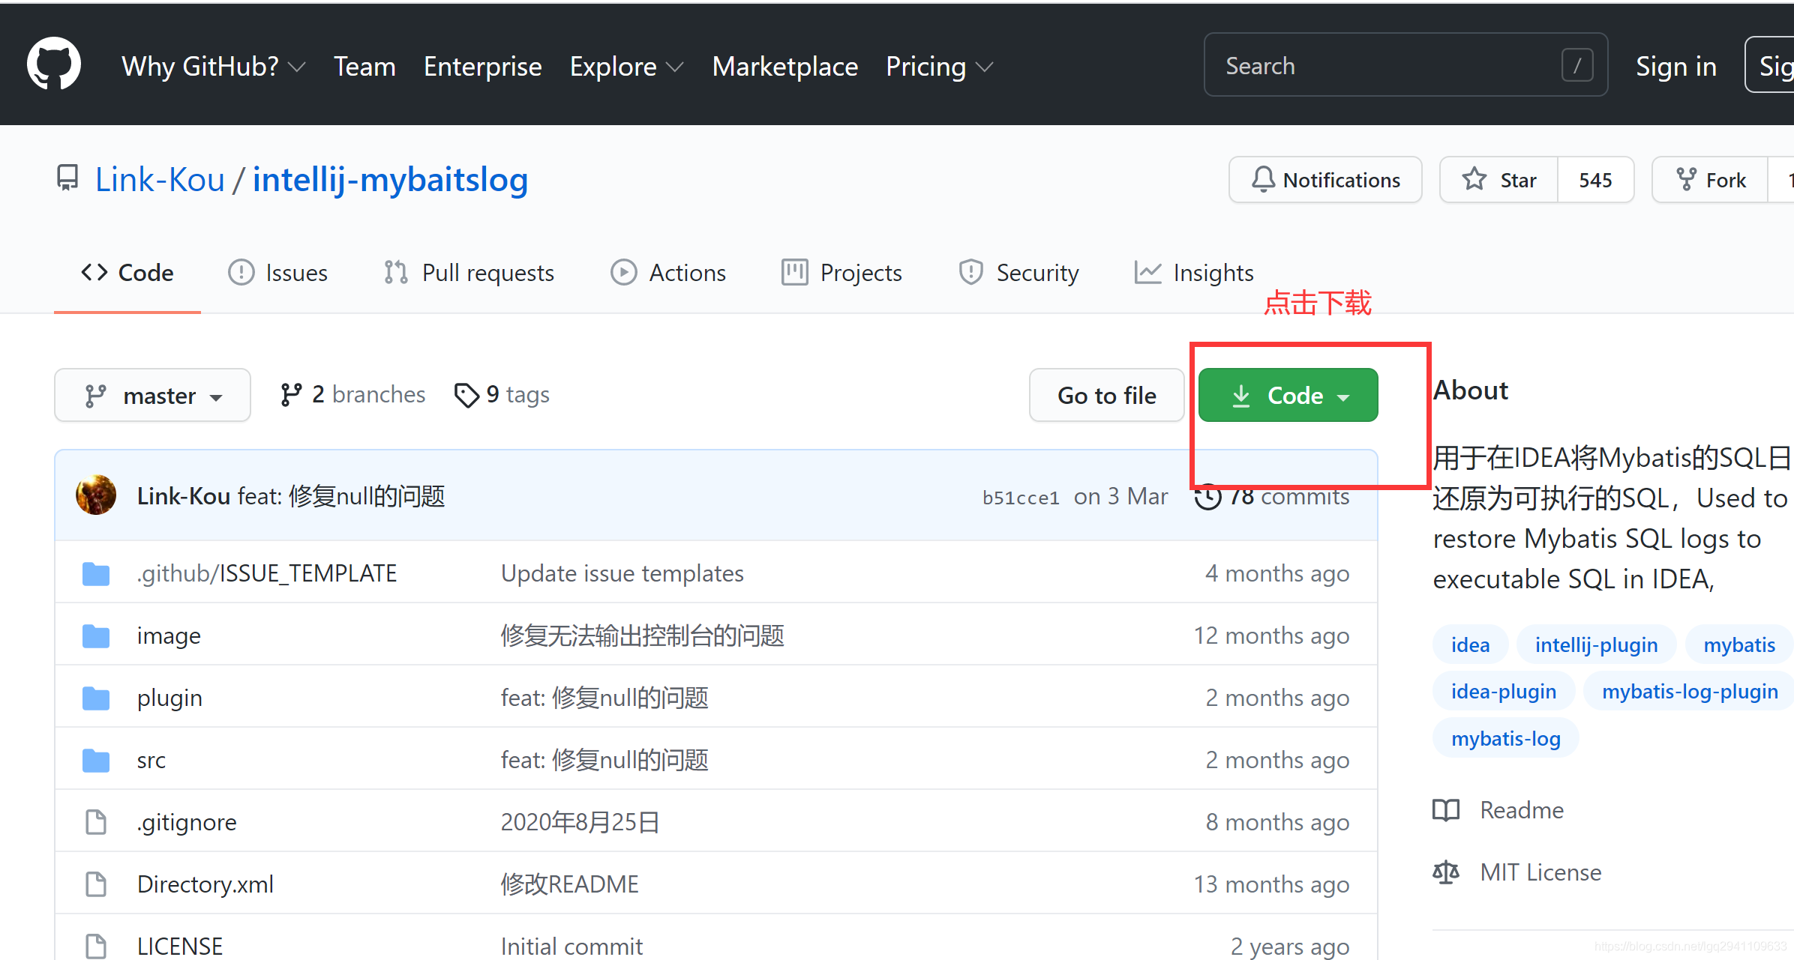Open the image folder name
Image resolution: width=1794 pixels, height=960 pixels.
click(169, 636)
